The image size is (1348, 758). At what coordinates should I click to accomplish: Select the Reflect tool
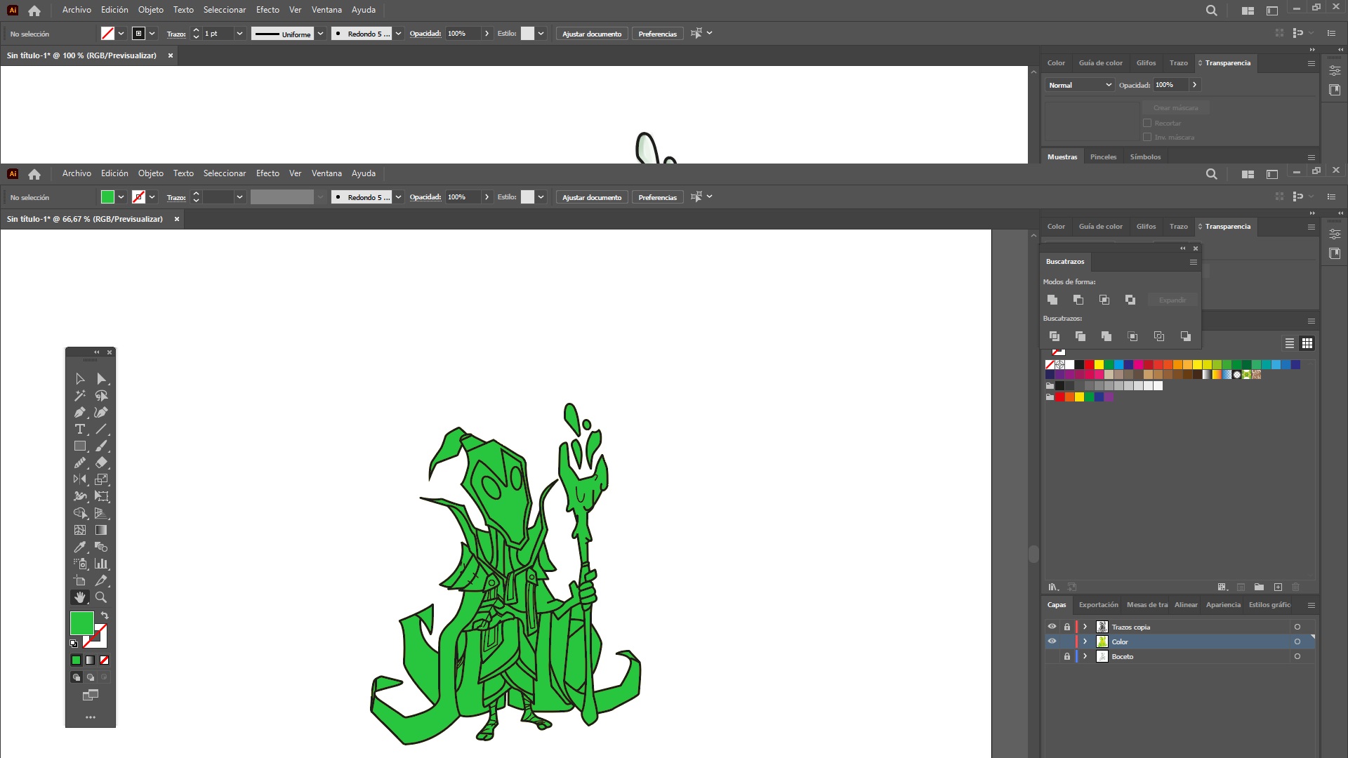coord(80,480)
